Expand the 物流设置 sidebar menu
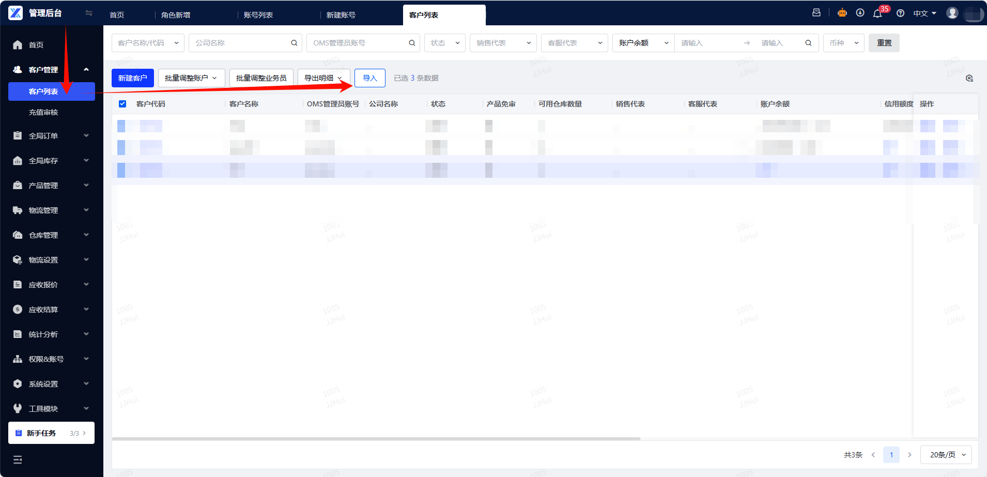This screenshot has height=477, width=987. point(86,260)
